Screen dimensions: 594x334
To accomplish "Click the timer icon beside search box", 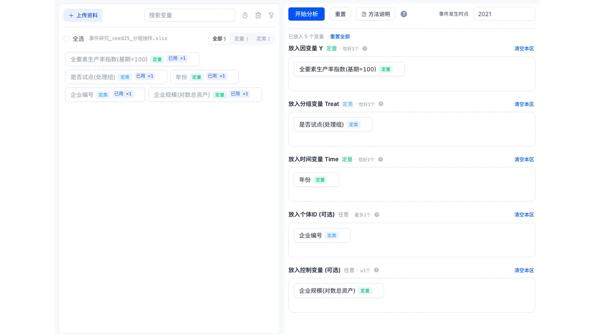I will pyautogui.click(x=245, y=15).
